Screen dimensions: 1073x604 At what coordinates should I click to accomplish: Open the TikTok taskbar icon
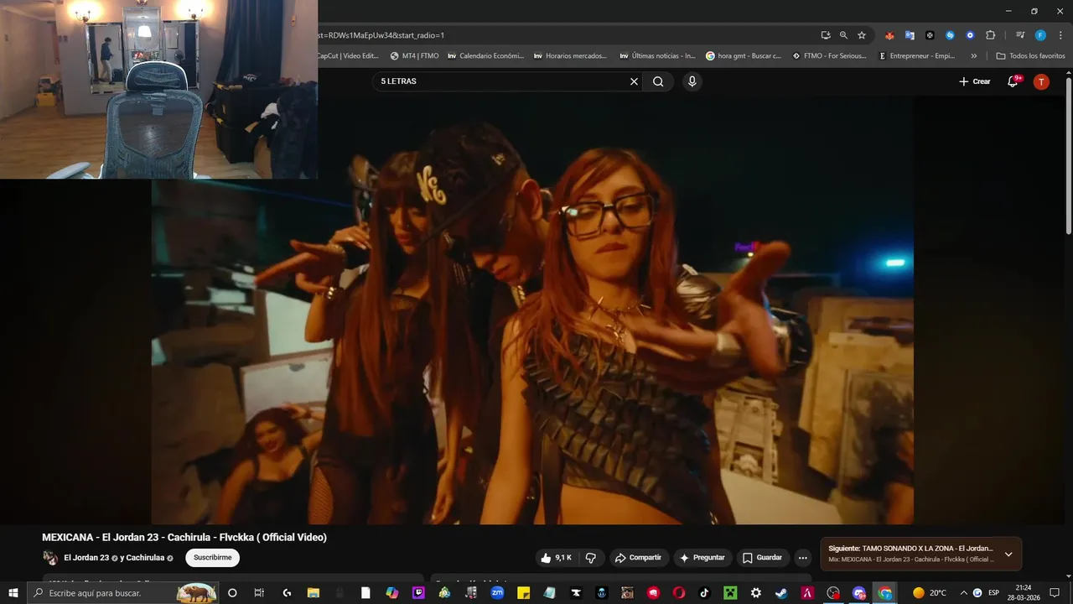tap(704, 592)
